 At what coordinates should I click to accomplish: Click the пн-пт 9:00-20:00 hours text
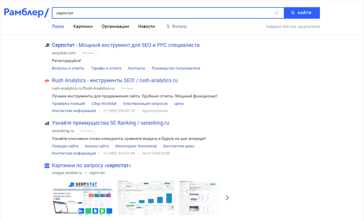(x=156, y=153)
